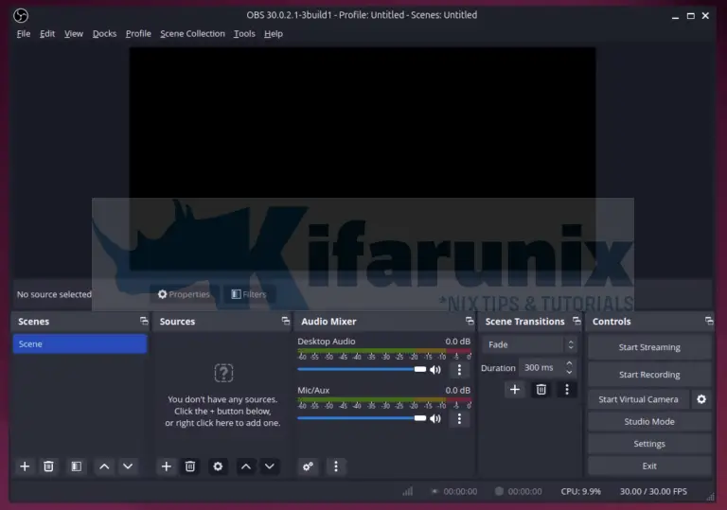Pop out the Audio Mixer dock
727x510 pixels.
point(470,321)
